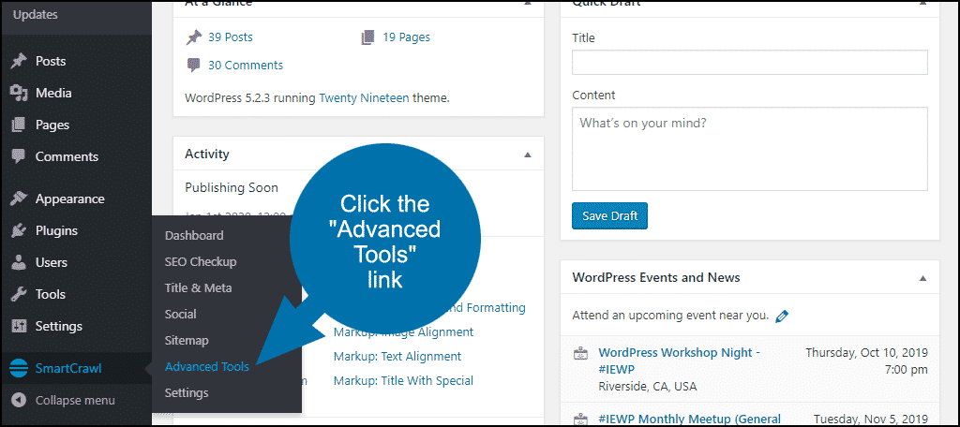Click the Media icon in sidebar
Image resolution: width=960 pixels, height=427 pixels.
(x=19, y=93)
